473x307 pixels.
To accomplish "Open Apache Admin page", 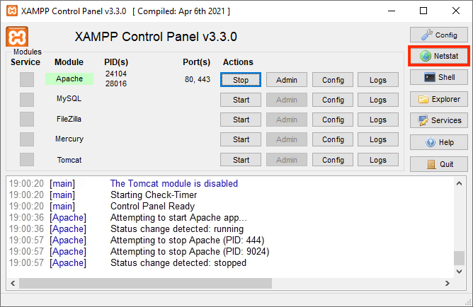I will (287, 80).
